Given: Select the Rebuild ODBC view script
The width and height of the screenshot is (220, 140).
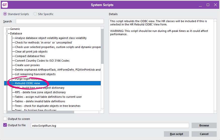Looking at the screenshot, I should click(x=28, y=83).
